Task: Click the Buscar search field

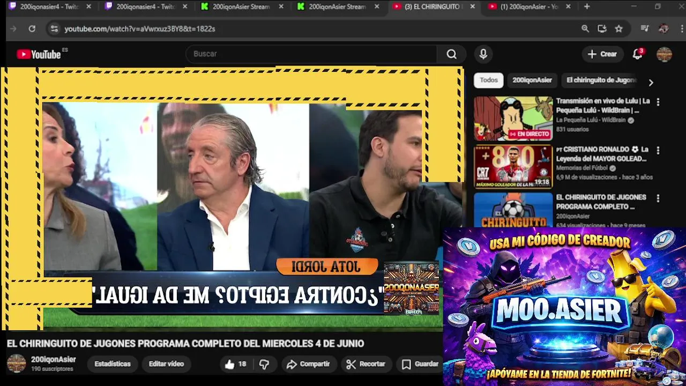Action: click(x=312, y=54)
